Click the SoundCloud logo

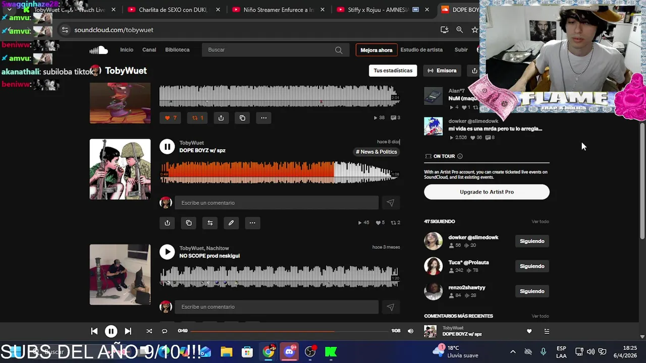coord(99,50)
